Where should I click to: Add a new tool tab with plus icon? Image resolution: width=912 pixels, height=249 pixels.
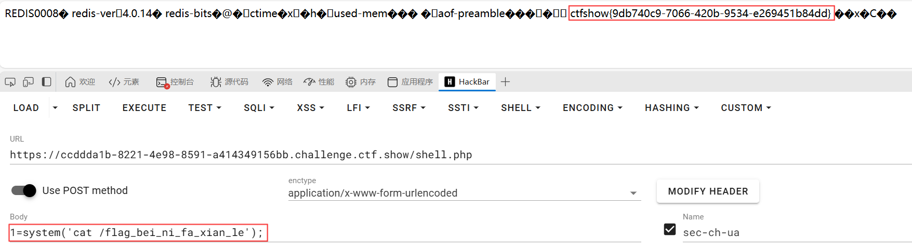(x=505, y=82)
